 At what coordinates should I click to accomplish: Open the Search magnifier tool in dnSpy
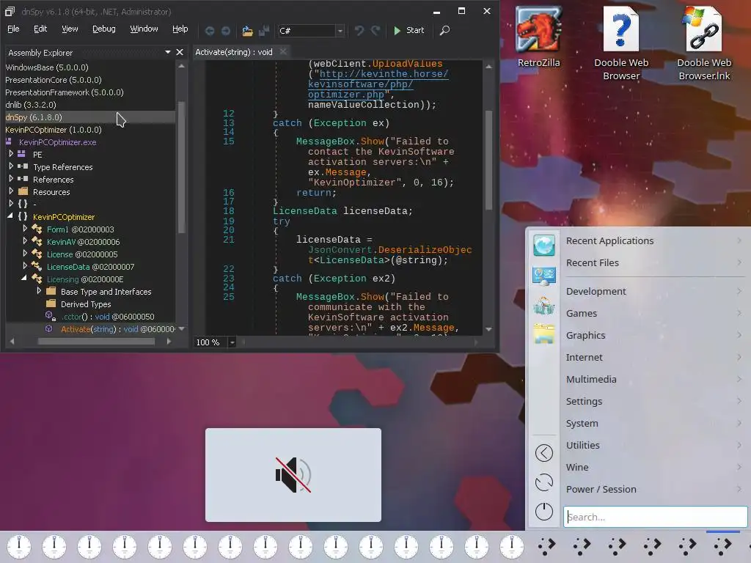coord(444,31)
